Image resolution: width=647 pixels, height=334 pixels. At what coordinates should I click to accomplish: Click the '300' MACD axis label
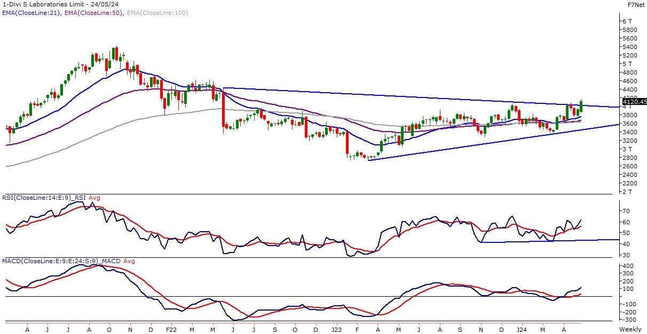point(627,274)
